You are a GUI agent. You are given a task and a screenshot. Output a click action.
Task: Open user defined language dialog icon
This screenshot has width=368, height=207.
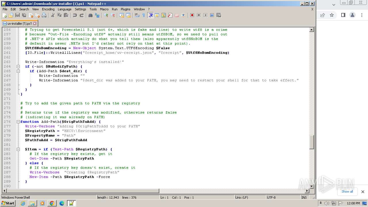click(157, 15)
